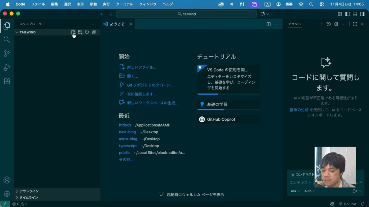
Task: Click the Git リポジトリのクローン link
Action: tap(150, 85)
